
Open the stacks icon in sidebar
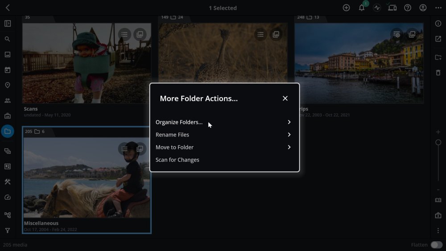coord(8,151)
